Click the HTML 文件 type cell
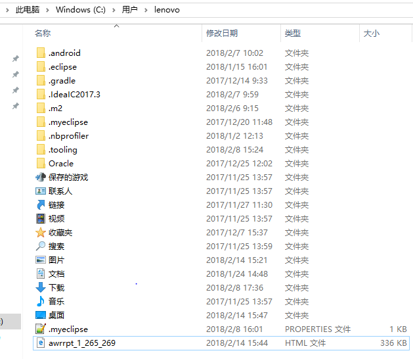Image resolution: width=413 pixels, height=359 pixels. (305, 343)
